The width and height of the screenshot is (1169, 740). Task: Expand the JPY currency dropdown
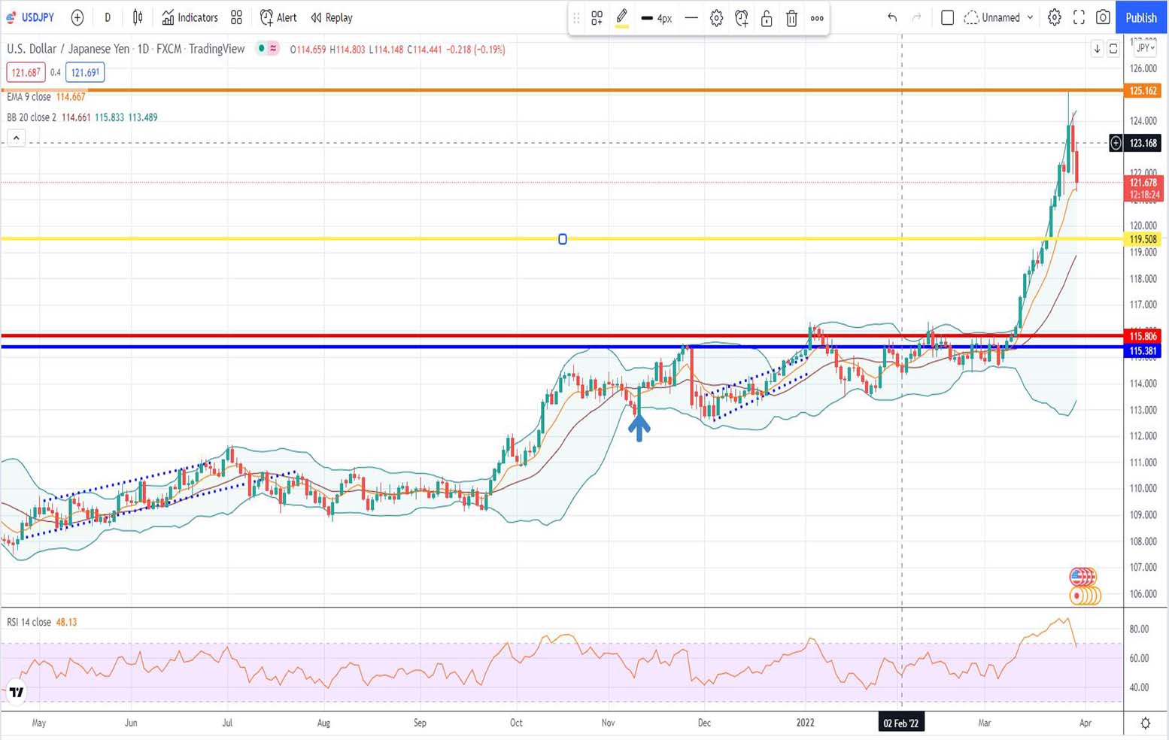[1145, 48]
